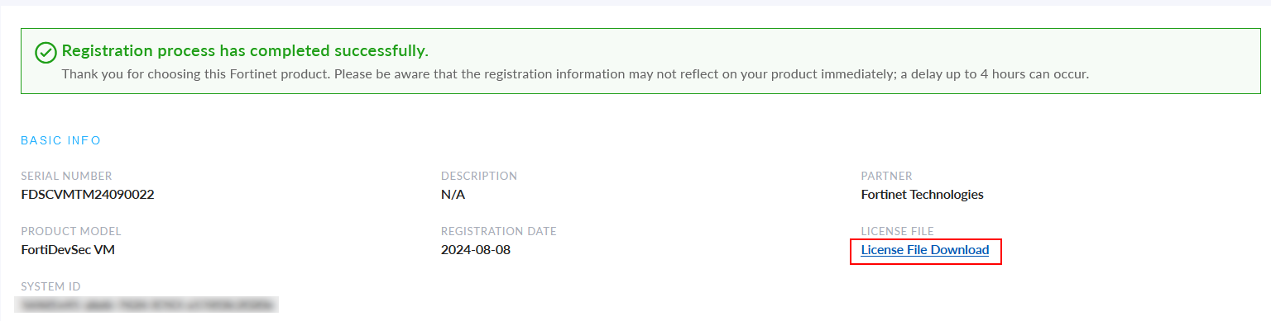This screenshot has height=321, width=1271.
Task: Click the blurred System ID value
Action: (x=149, y=304)
